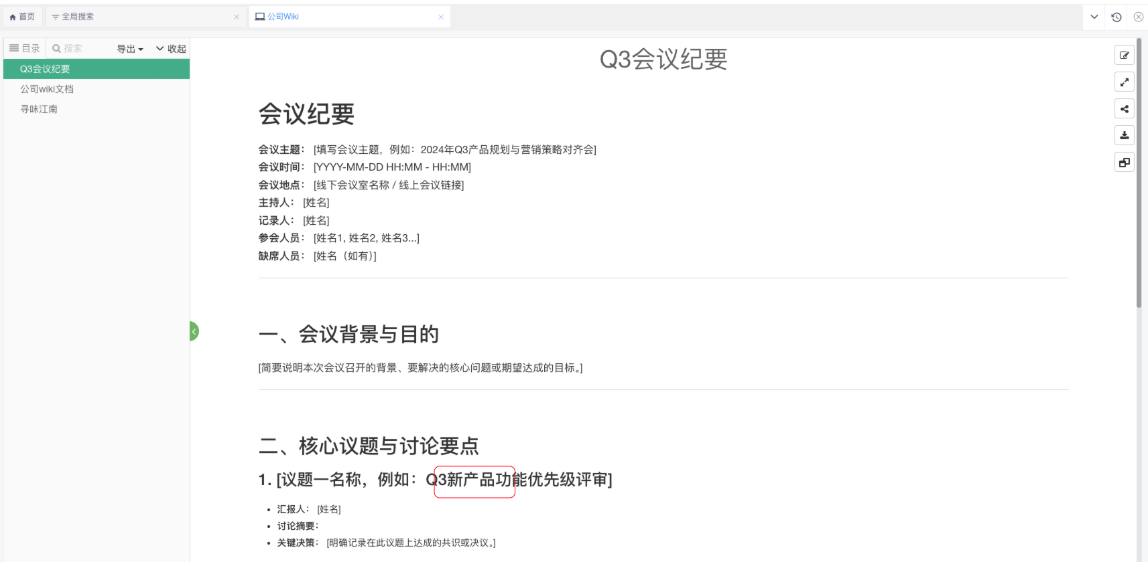Screen dimensions: 1148x562
Task: Collapse the tree with 收起
Action: coord(171,49)
